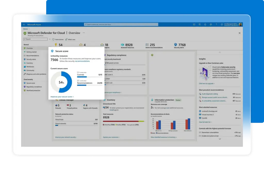Open the What's new link
The image size is (264, 169).
70,39
